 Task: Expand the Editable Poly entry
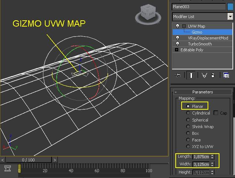coord(176,50)
